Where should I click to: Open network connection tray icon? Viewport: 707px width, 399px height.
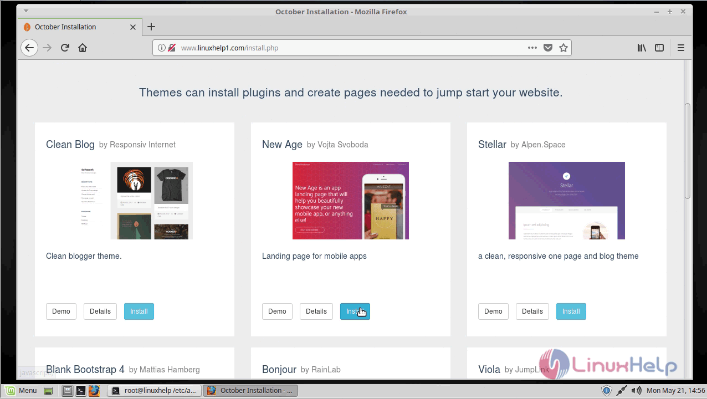pyautogui.click(x=622, y=391)
